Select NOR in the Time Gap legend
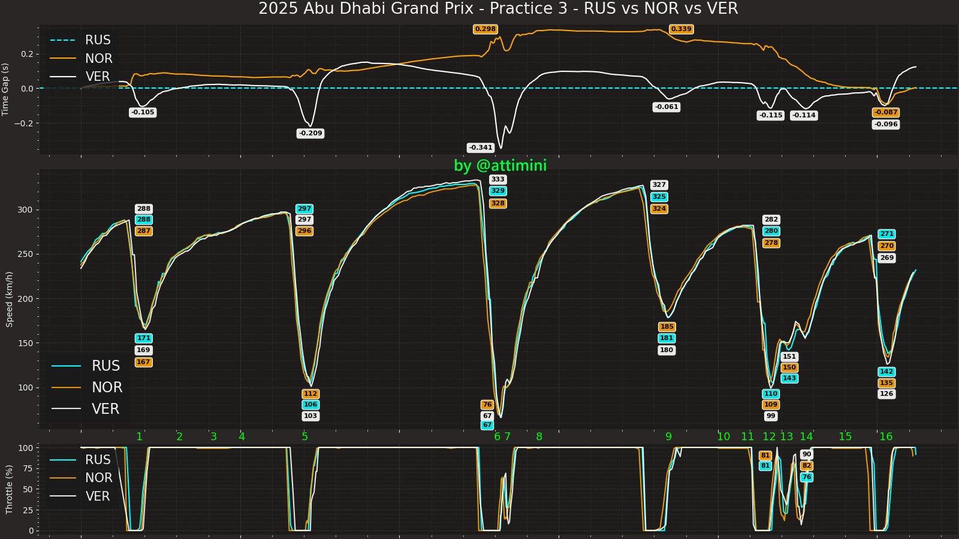The height and width of the screenshot is (539, 959). point(81,58)
